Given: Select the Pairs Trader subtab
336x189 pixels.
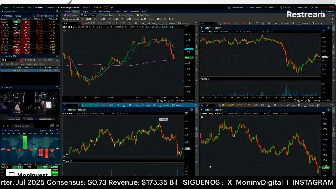Looking at the screenshot, I should click(143, 15).
